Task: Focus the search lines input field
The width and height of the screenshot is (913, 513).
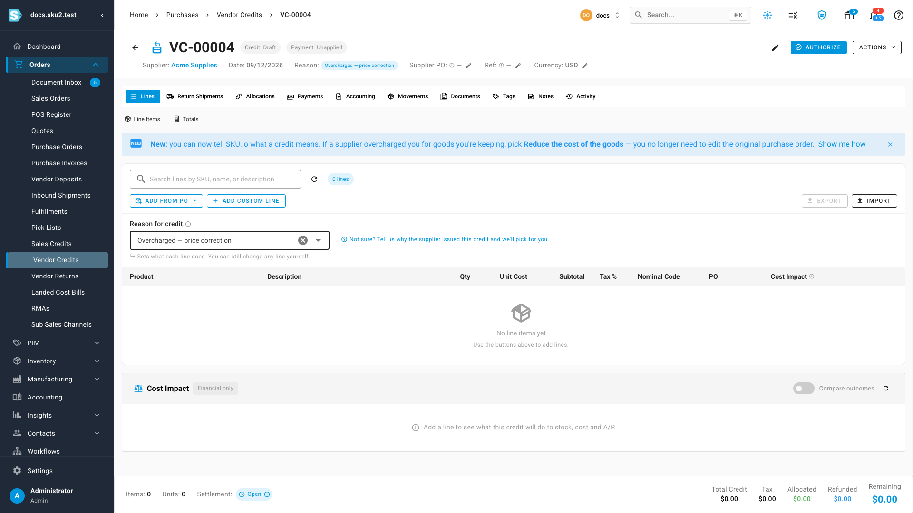Action: point(215,179)
